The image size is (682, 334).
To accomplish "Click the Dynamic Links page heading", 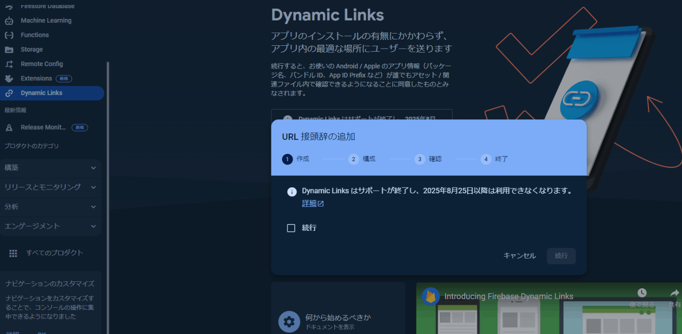I will [327, 15].
